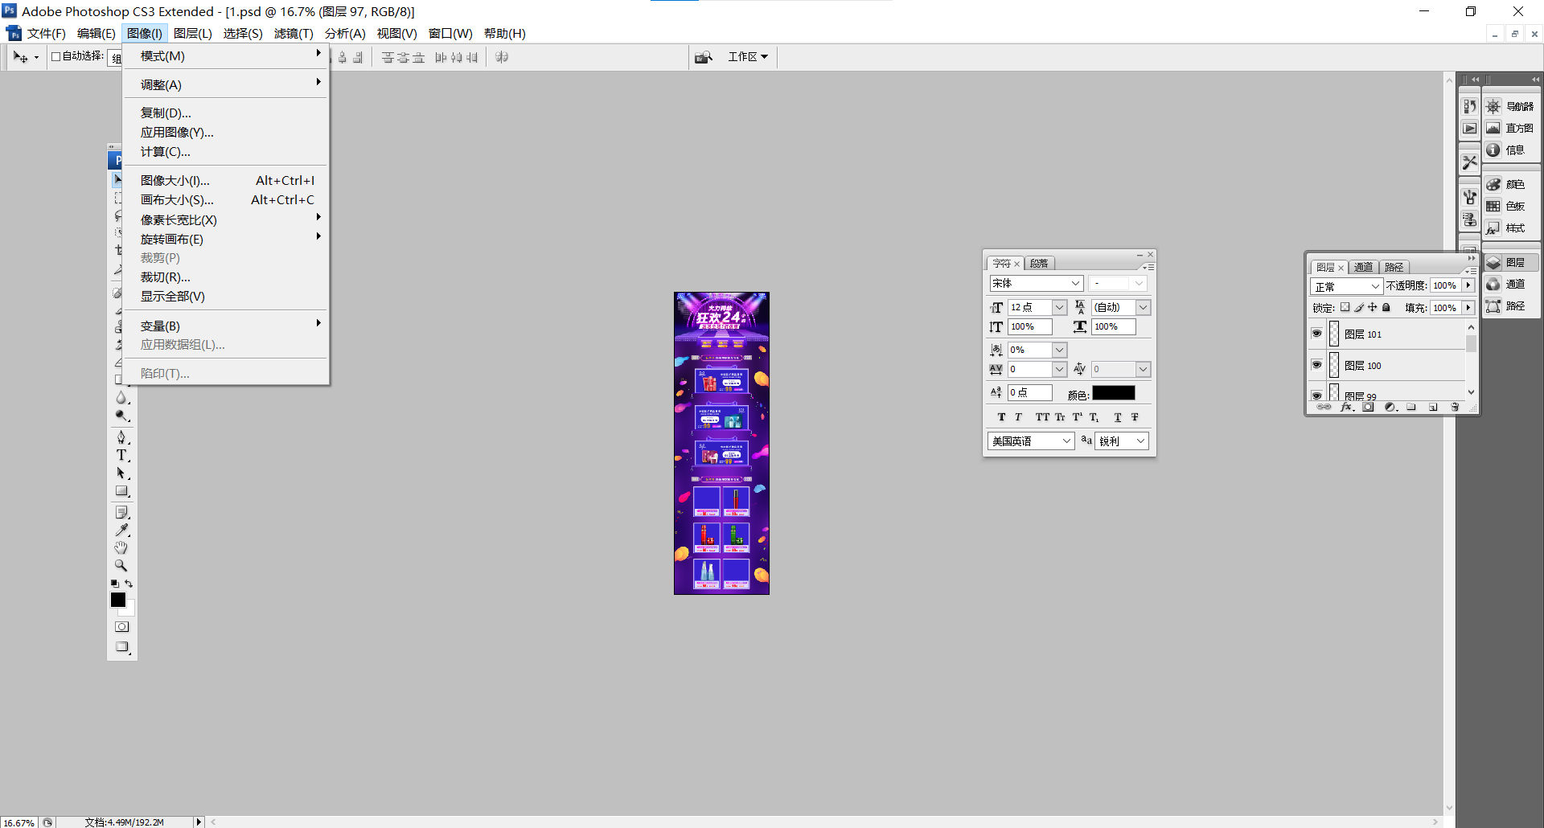This screenshot has height=828, width=1544.
Task: Select the Path Selection arrow tool
Action: coord(121,473)
